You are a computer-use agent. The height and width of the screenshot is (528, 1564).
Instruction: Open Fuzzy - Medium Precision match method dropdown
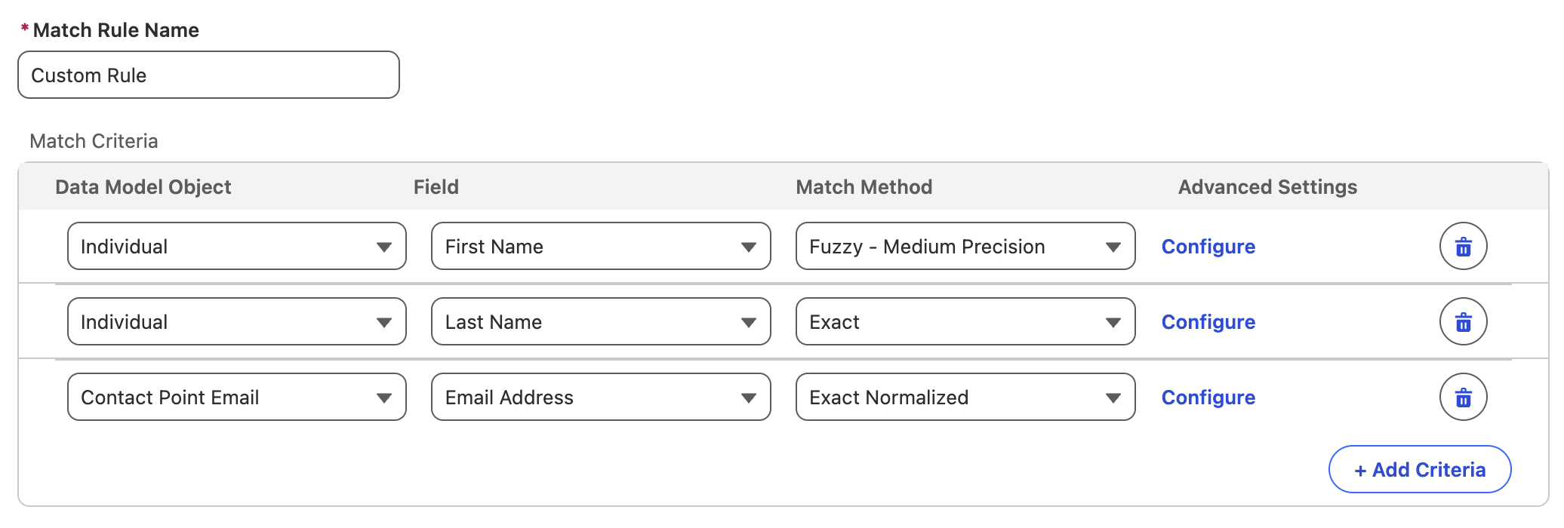click(x=965, y=247)
